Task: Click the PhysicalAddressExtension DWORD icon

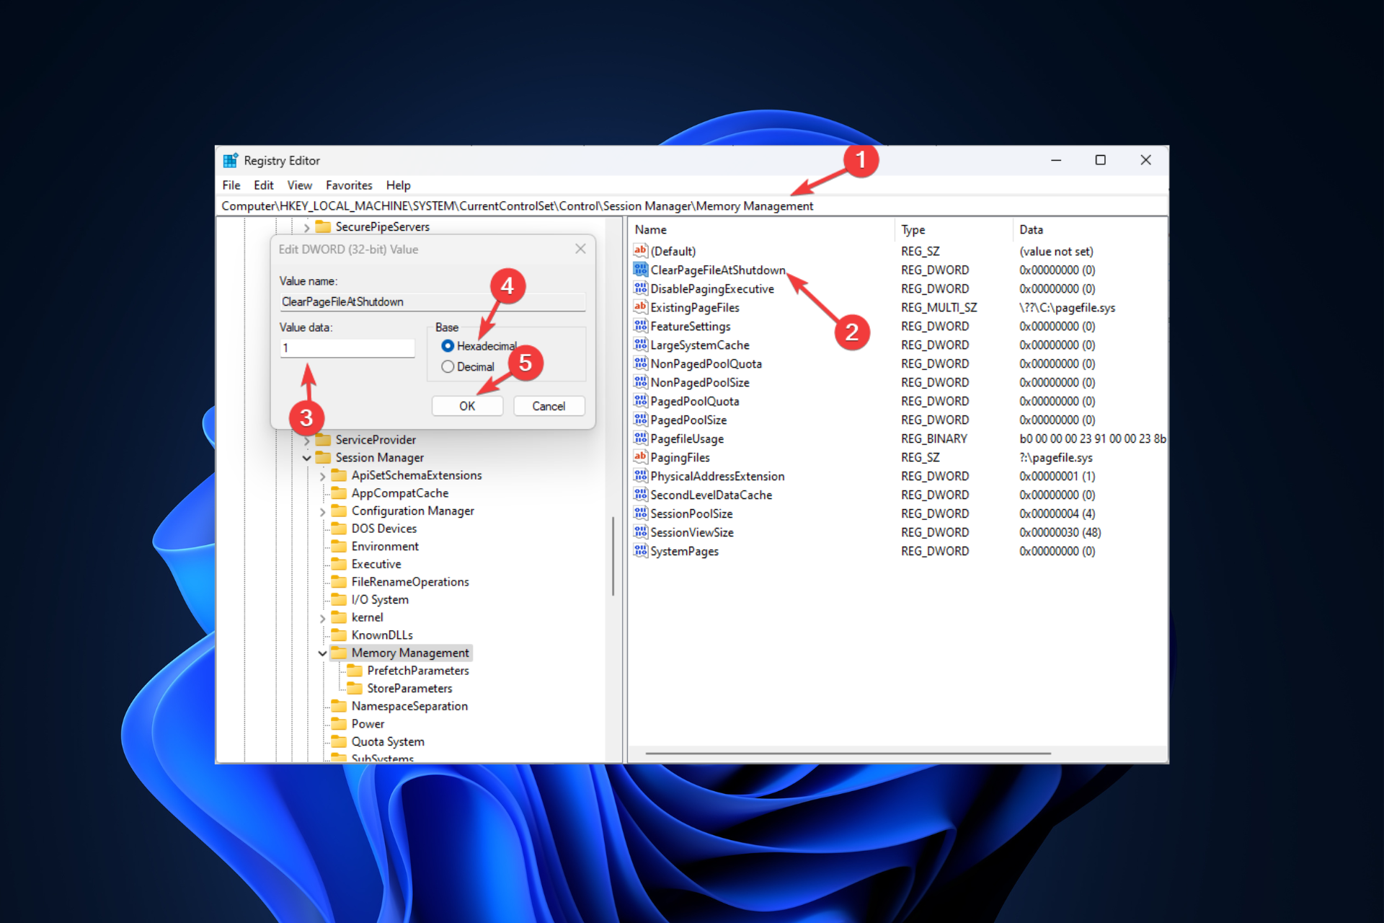Action: tap(640, 475)
